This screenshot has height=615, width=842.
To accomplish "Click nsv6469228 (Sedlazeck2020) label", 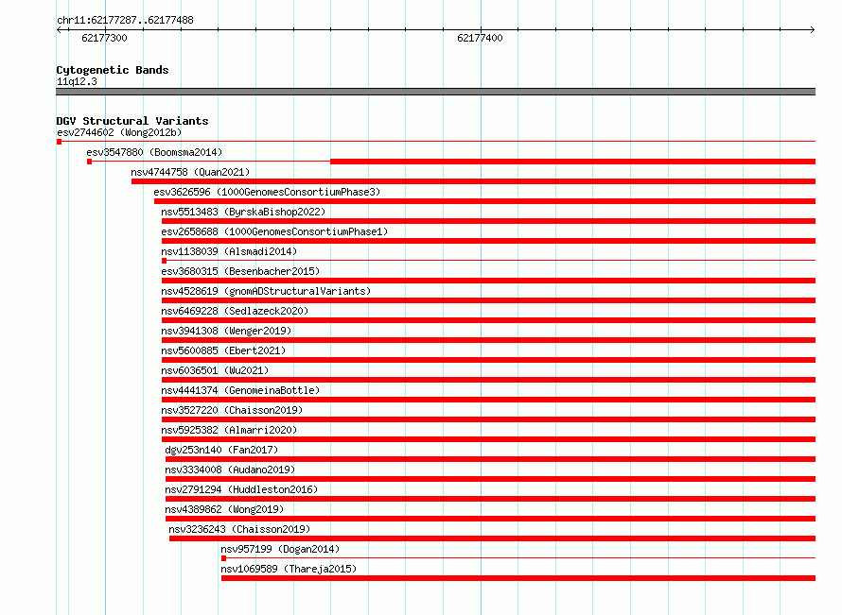I will [x=235, y=311].
